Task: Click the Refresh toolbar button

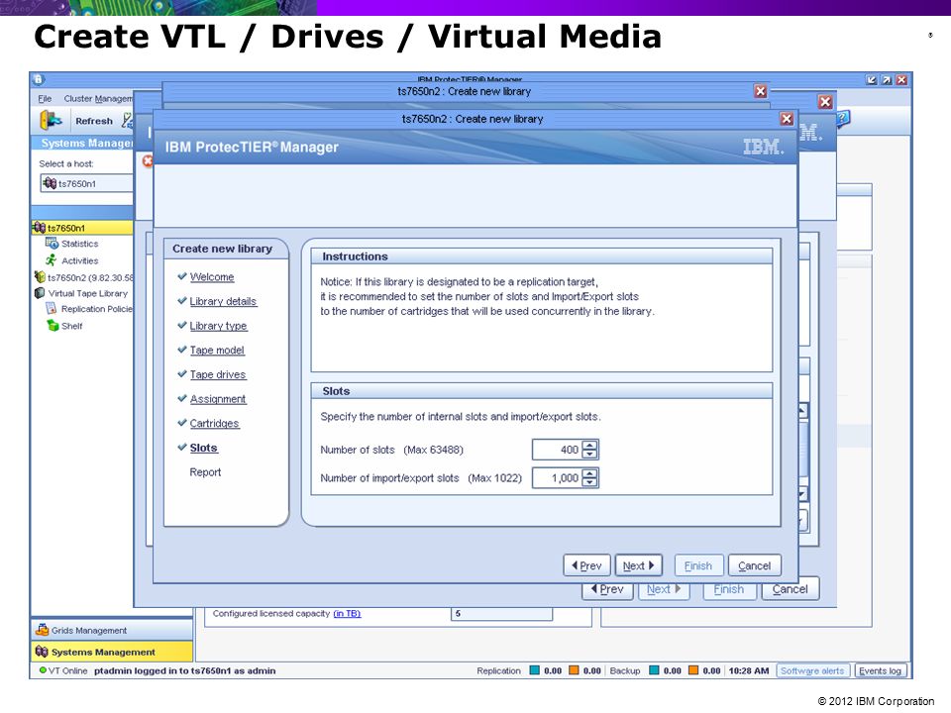Action: [x=94, y=121]
